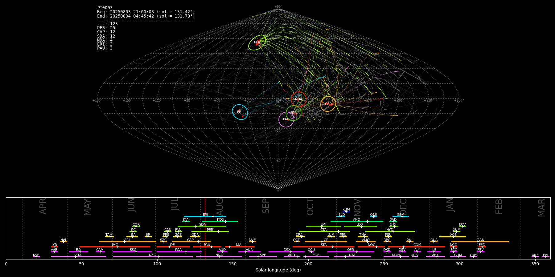The height and width of the screenshot is (277, 555).
Task: Click the SDA bar in the timeline chart
Action: coord(202,227)
